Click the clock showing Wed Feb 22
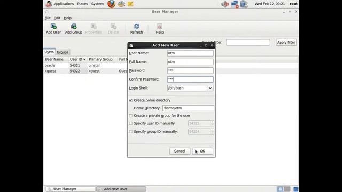342x192 pixels. coord(269,4)
